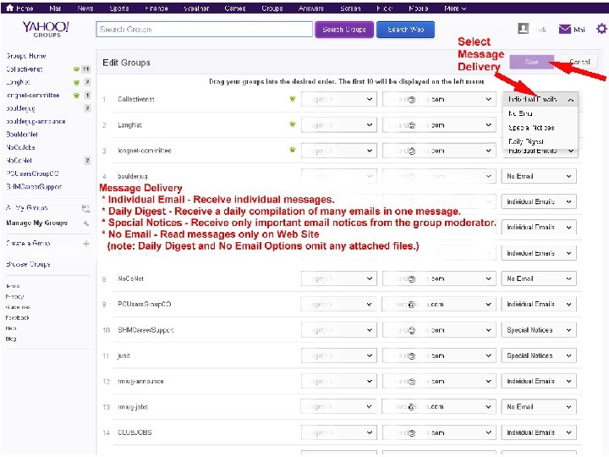Screen dimensions: 609x457
Task: Click the crown icon beside Collectivenet in sidebar
Action: 76,69
